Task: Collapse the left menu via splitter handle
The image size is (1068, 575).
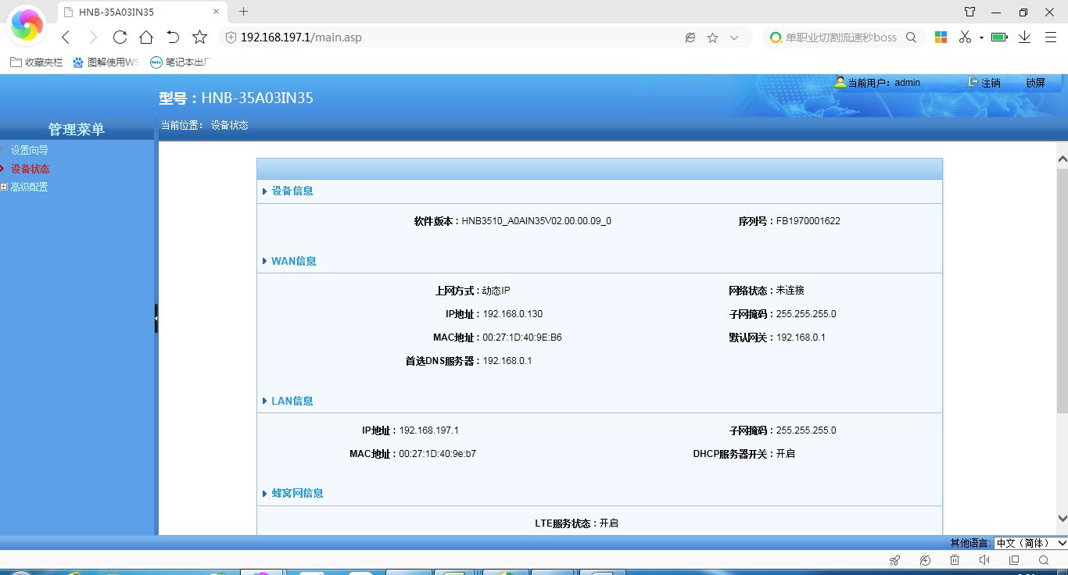Action: click(x=156, y=318)
